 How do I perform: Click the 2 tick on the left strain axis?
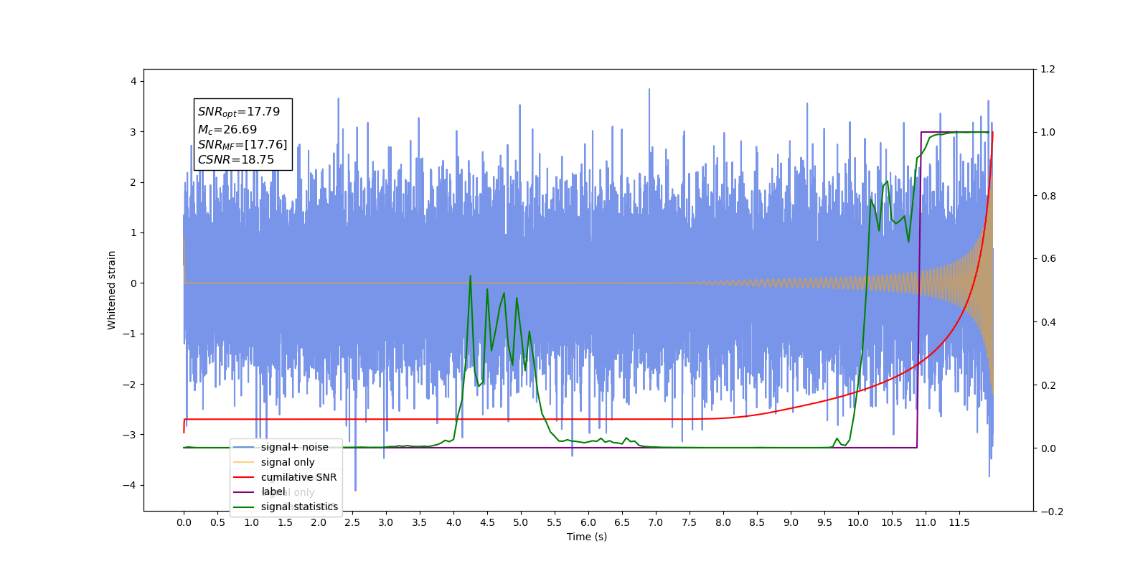[133, 183]
